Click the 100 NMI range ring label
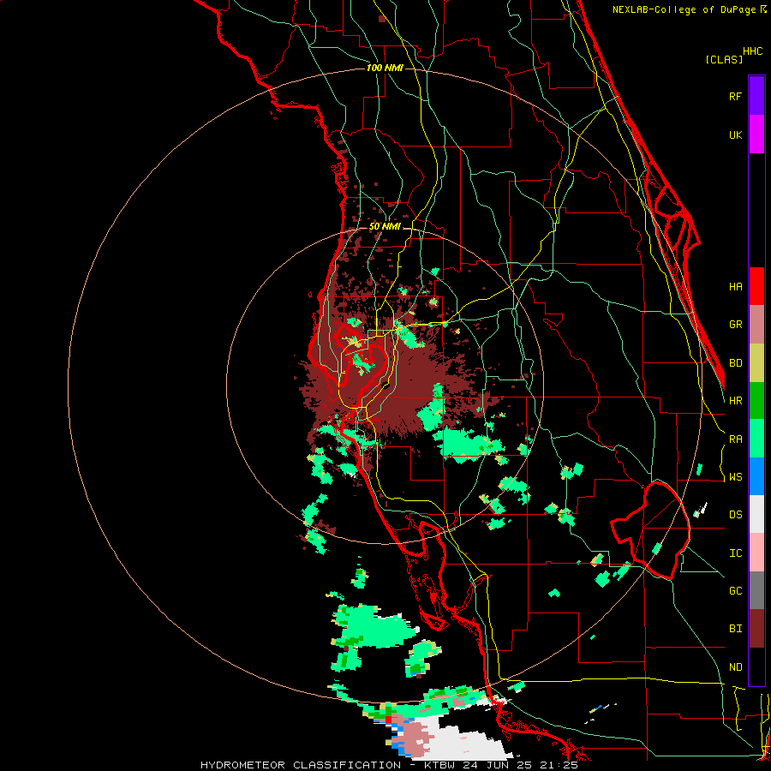 [385, 68]
